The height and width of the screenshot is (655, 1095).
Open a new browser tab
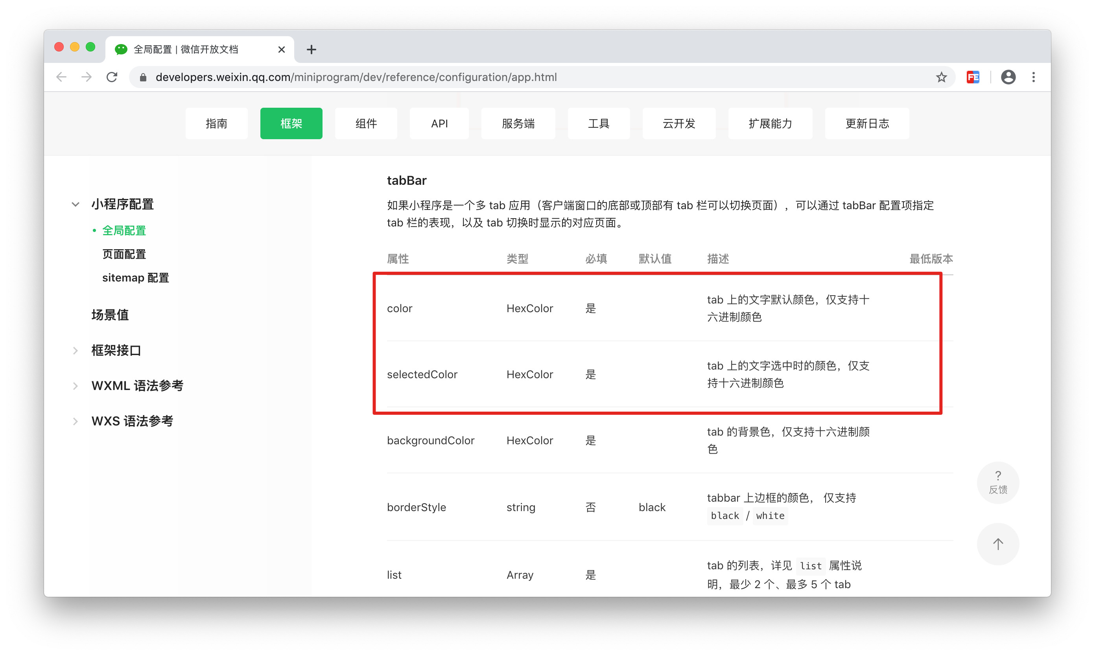tap(311, 50)
